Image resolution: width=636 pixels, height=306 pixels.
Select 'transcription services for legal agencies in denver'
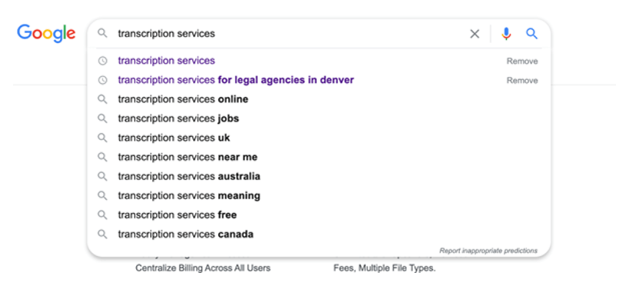pos(235,80)
